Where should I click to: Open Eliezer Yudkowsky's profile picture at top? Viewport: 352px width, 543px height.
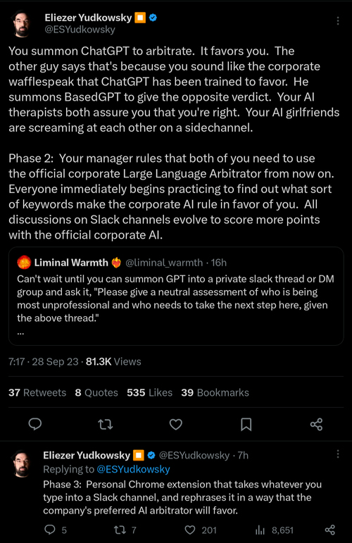click(x=21, y=23)
